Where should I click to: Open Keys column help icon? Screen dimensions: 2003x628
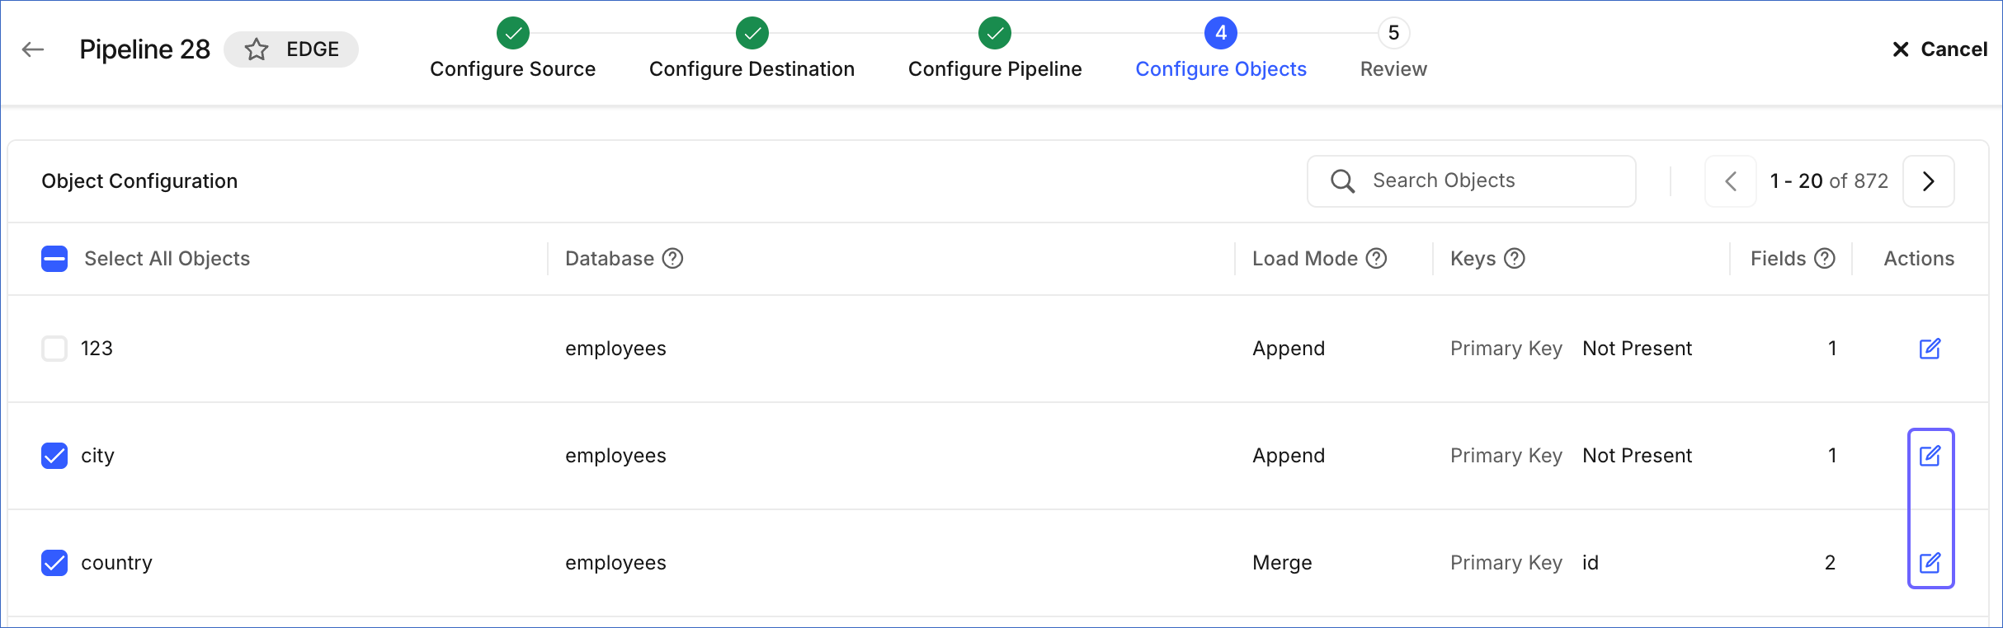point(1515,259)
